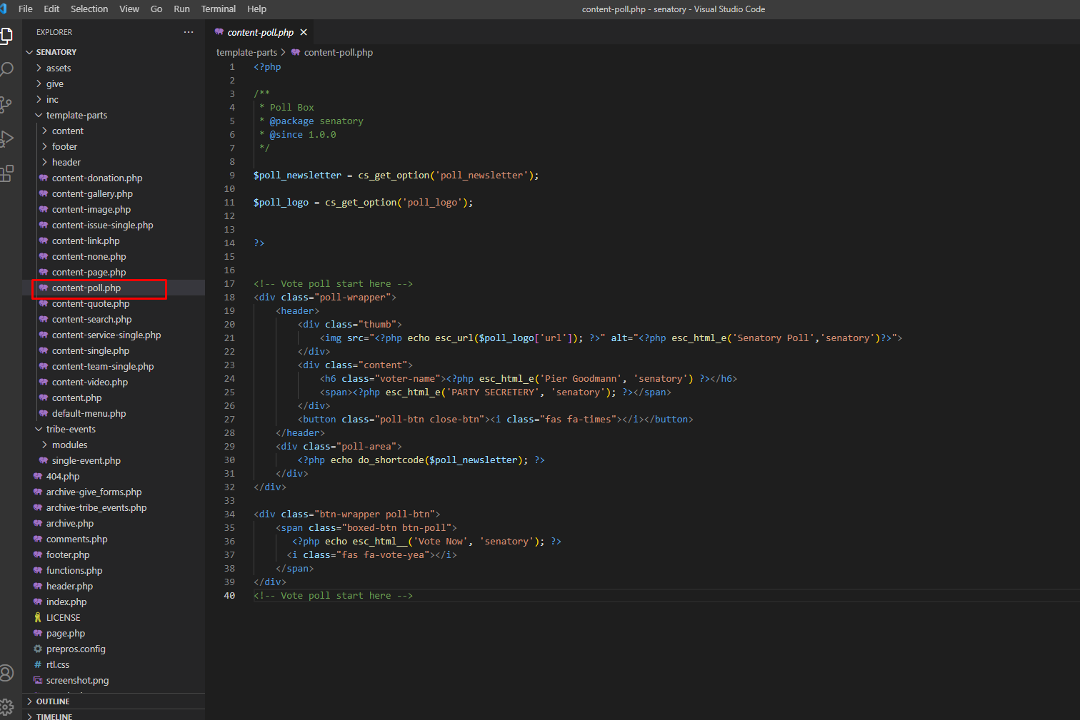Click template-parts in the breadcrumb
This screenshot has width=1080, height=720.
tap(246, 52)
